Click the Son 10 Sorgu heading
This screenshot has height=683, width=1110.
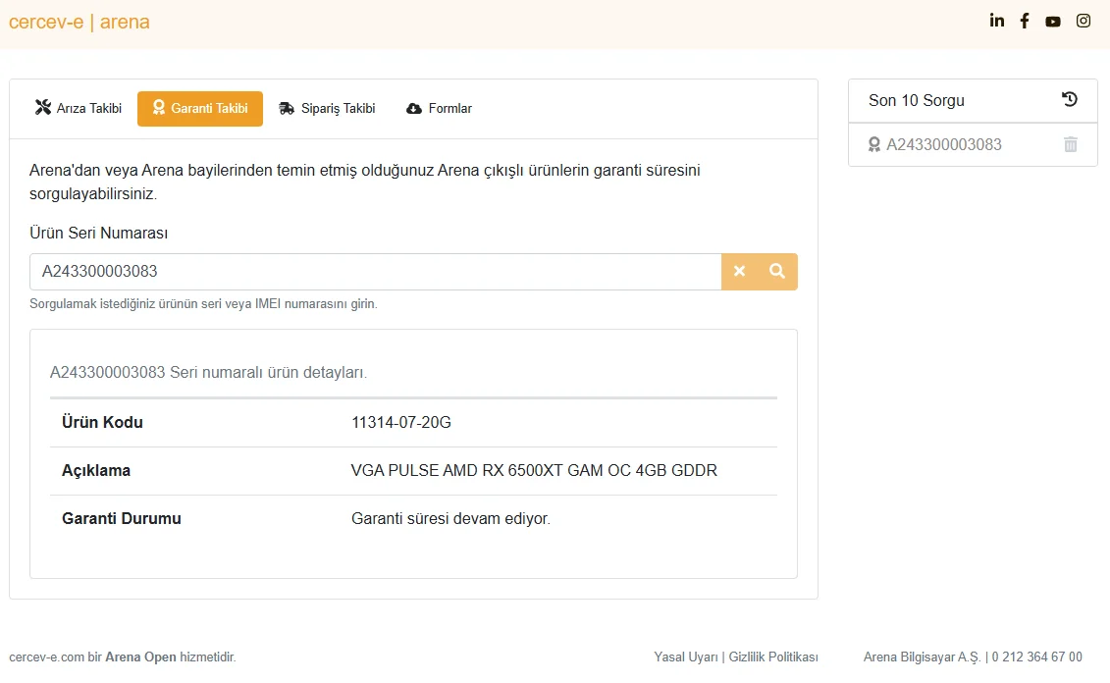[916, 100]
